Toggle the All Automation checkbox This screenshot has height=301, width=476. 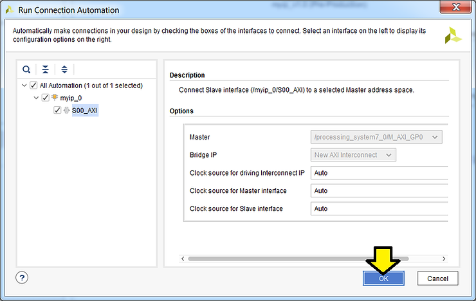33,86
